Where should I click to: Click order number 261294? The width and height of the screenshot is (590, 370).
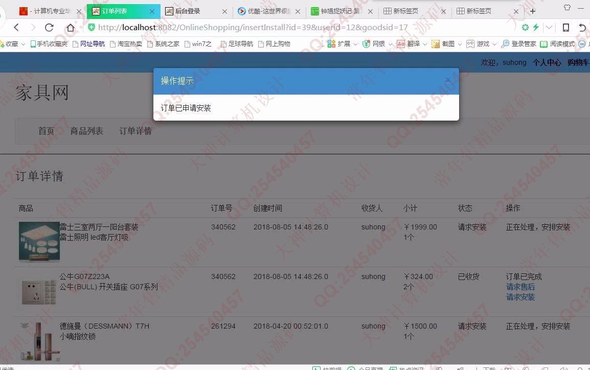point(223,326)
